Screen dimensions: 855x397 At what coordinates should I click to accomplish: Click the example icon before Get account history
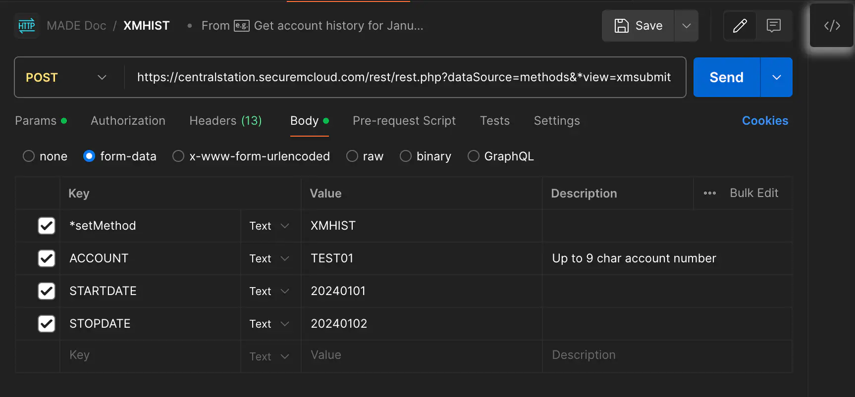pyautogui.click(x=242, y=26)
